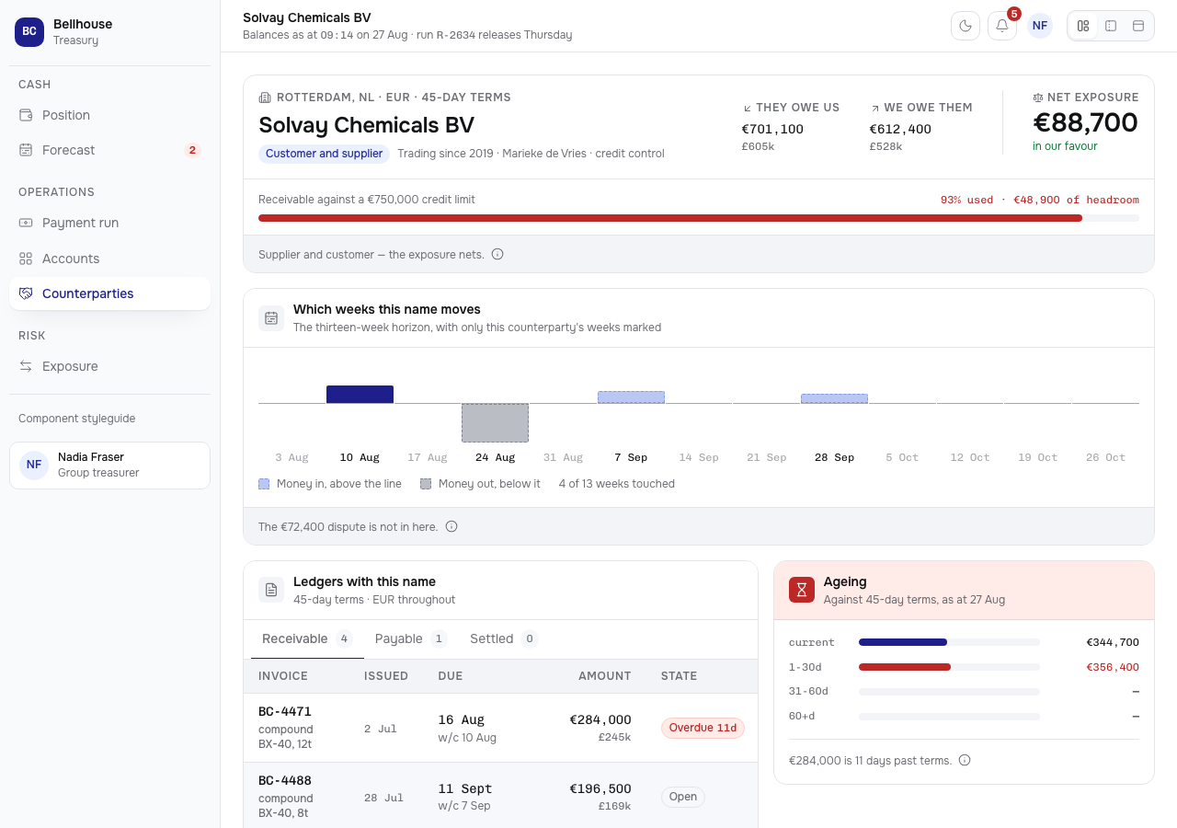Click document icon on 'Ledgers with this name'
Screen dimensions: 1177x828
tap(271, 591)
